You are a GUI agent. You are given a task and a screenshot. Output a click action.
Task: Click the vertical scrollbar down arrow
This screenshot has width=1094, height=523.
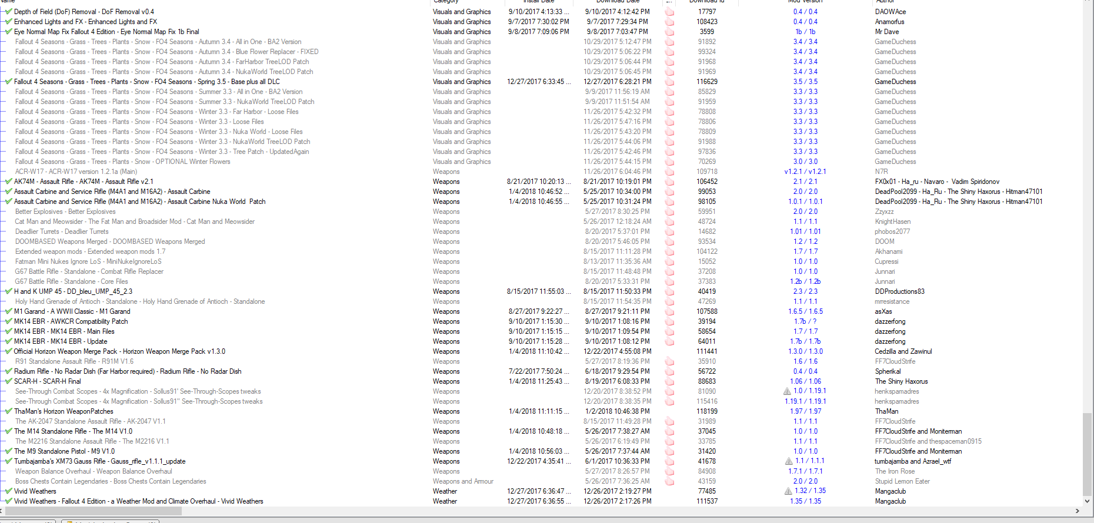[x=1088, y=501]
